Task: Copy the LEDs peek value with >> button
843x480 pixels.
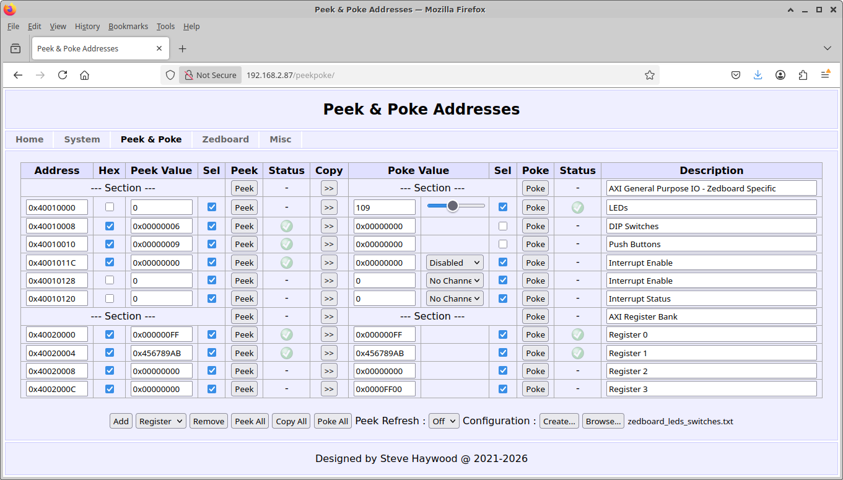Action: click(329, 207)
